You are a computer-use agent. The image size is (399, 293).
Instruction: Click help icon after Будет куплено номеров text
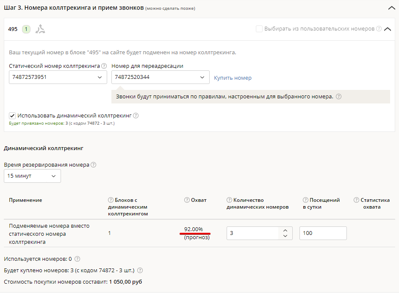click(140, 271)
